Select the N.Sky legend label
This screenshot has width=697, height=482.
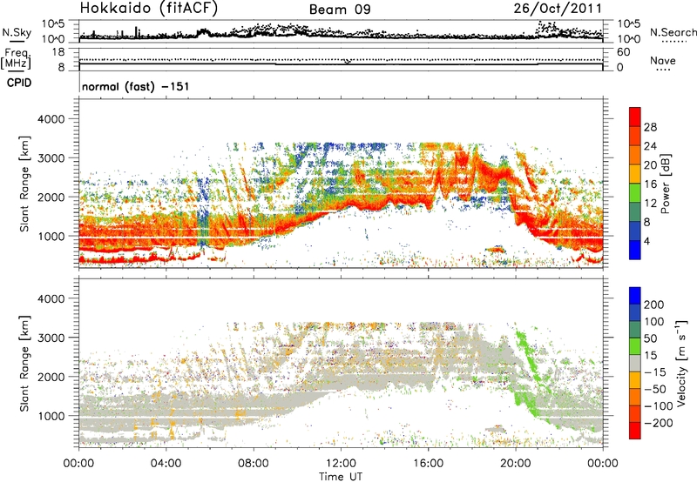17,32
